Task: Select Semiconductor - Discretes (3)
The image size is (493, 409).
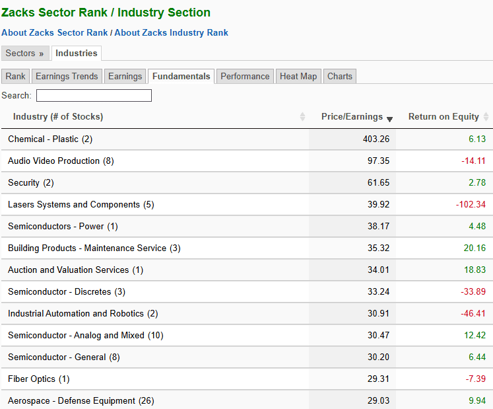Action: [x=67, y=291]
